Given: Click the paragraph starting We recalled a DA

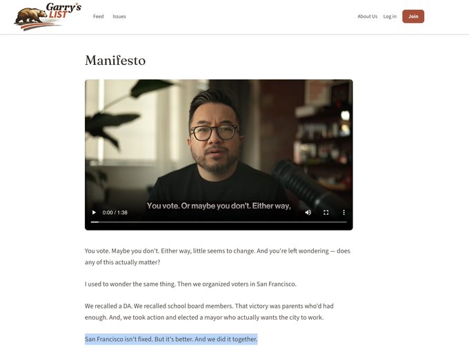Looking at the screenshot, I should click(209, 311).
